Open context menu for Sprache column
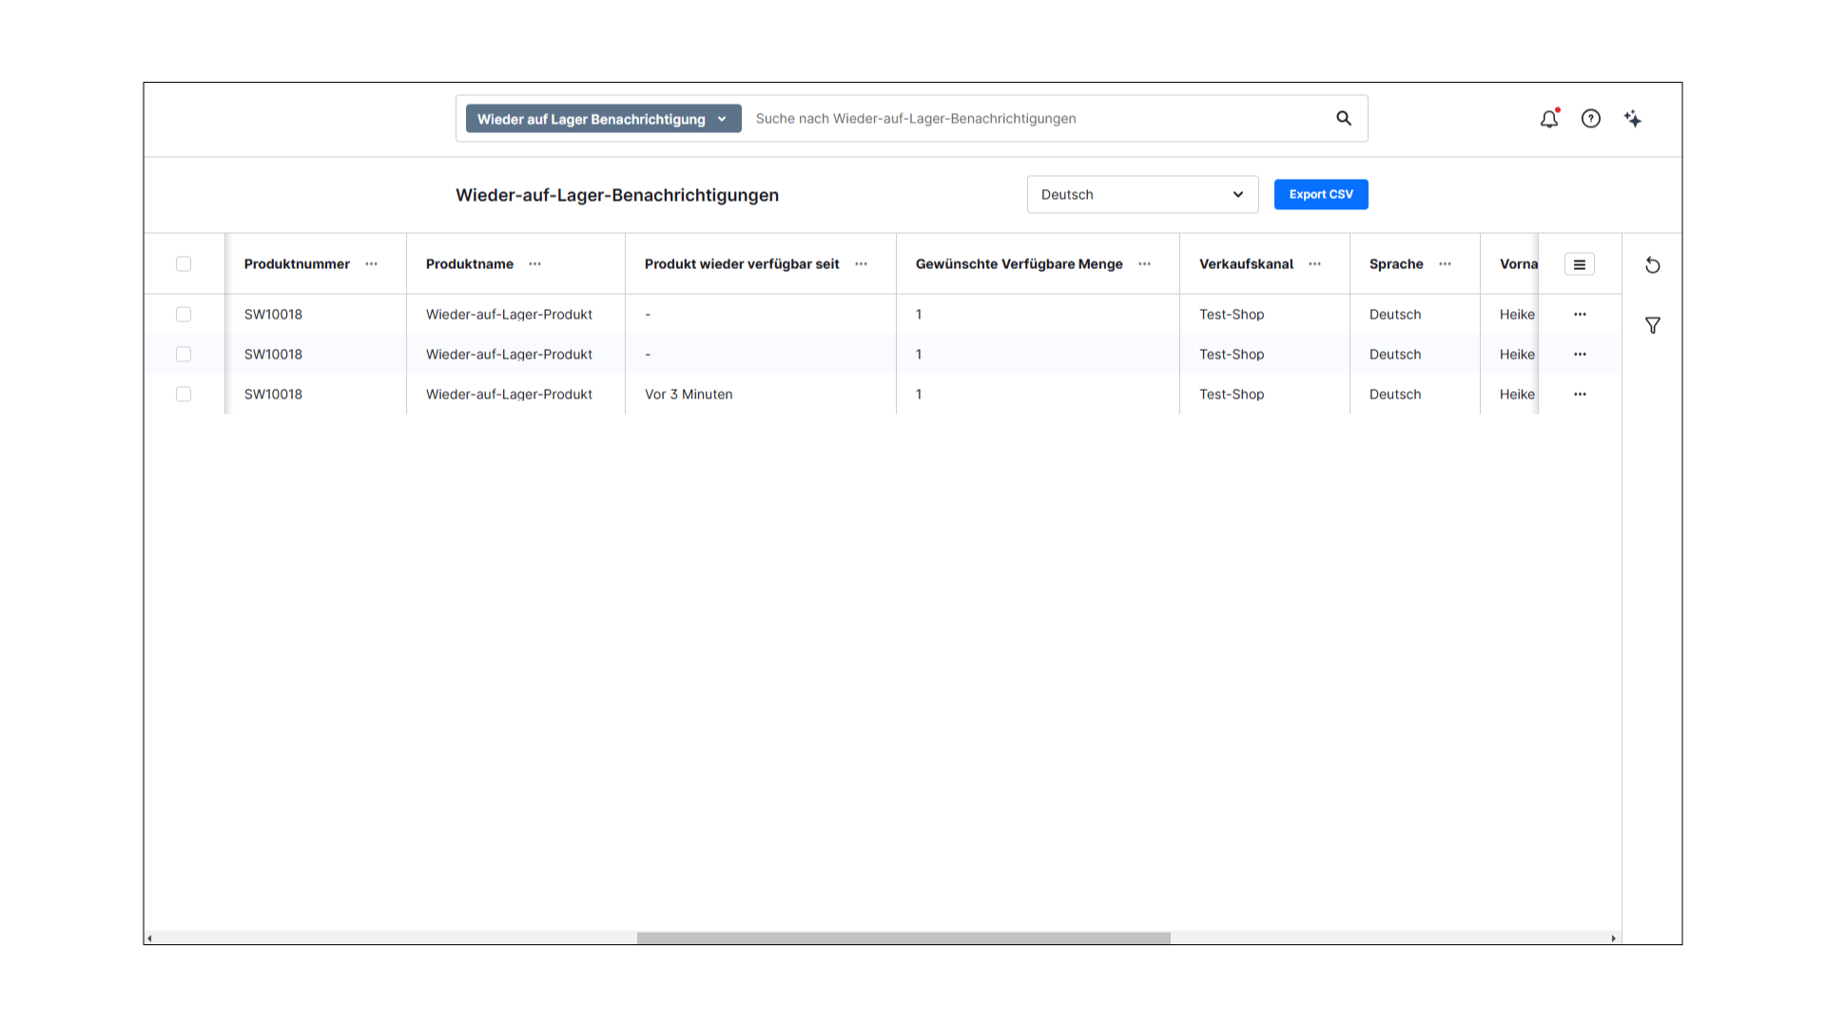The image size is (1826, 1027). pos(1445,264)
